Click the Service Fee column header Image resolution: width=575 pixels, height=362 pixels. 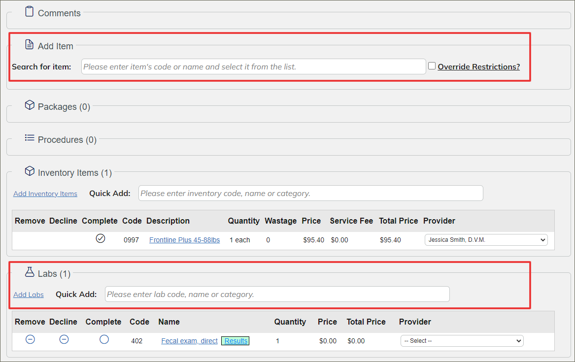(x=351, y=221)
